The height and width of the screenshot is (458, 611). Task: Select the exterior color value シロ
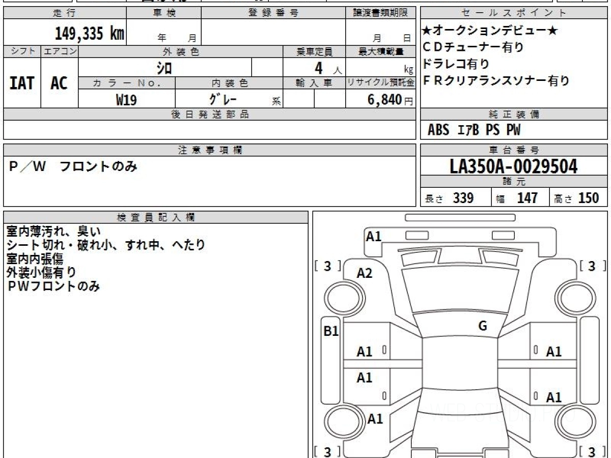(164, 68)
